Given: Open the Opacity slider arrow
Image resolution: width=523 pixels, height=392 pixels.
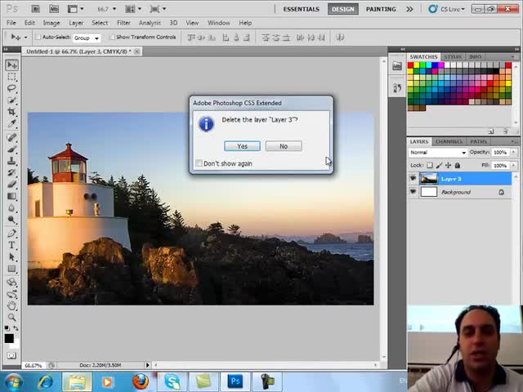Looking at the screenshot, I should click(x=514, y=153).
